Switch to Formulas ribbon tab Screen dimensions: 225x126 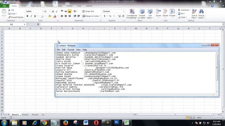[49, 6]
